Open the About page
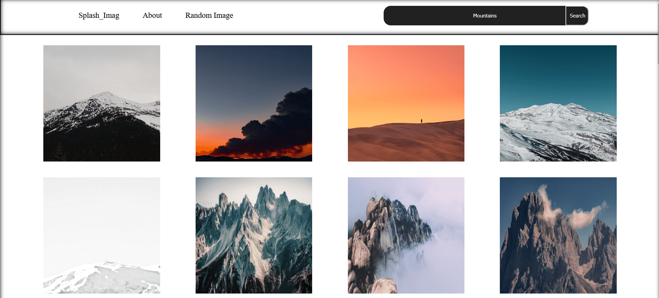Viewport: 659px width, 298px height. (152, 15)
